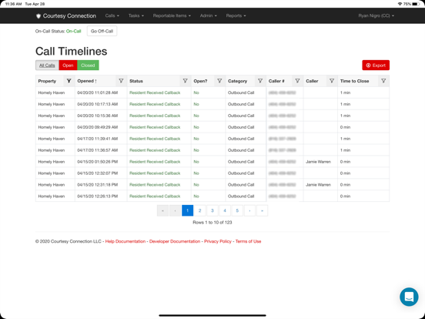
Task: Click Jamie Warren in 12:31:18 PM row
Action: [318, 185]
